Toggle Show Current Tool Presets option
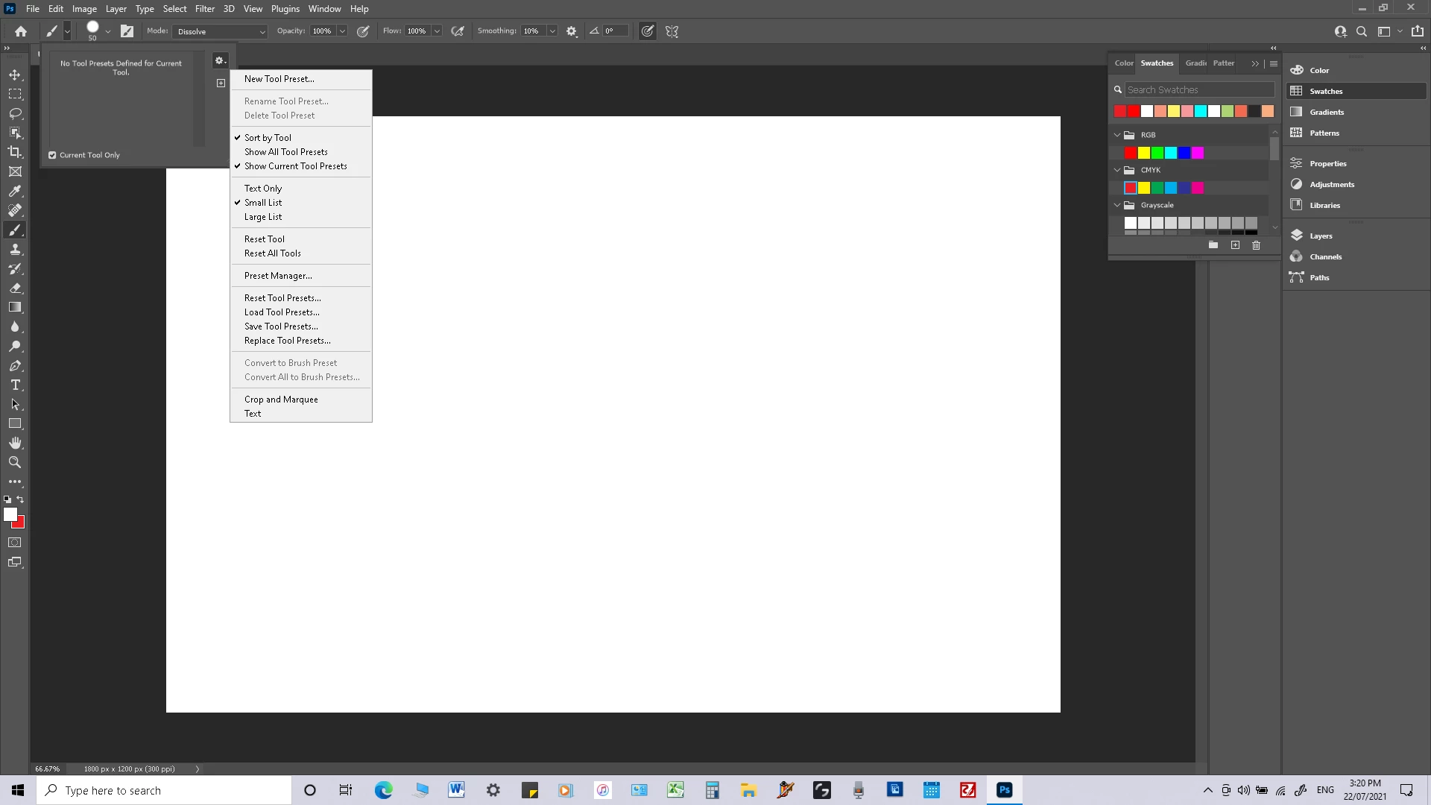 (x=295, y=166)
